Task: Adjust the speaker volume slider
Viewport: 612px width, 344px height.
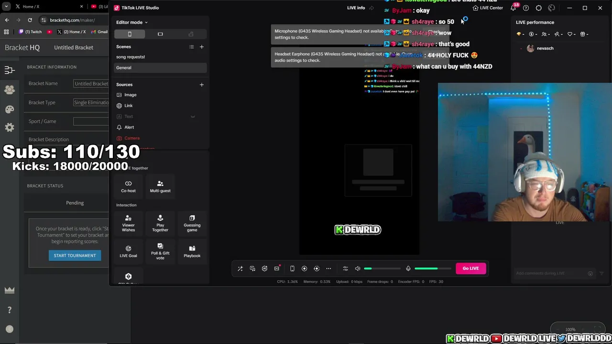Action: click(382, 269)
